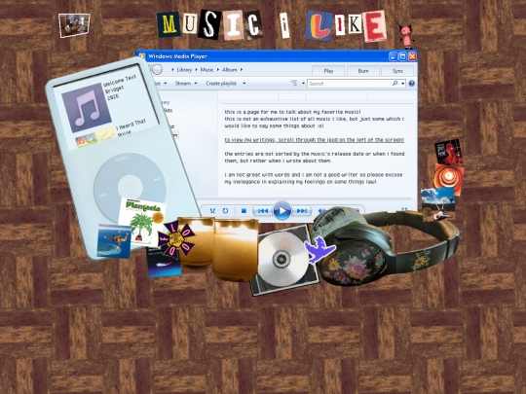Switch to the Play tab
The image size is (526, 394).
[328, 71]
